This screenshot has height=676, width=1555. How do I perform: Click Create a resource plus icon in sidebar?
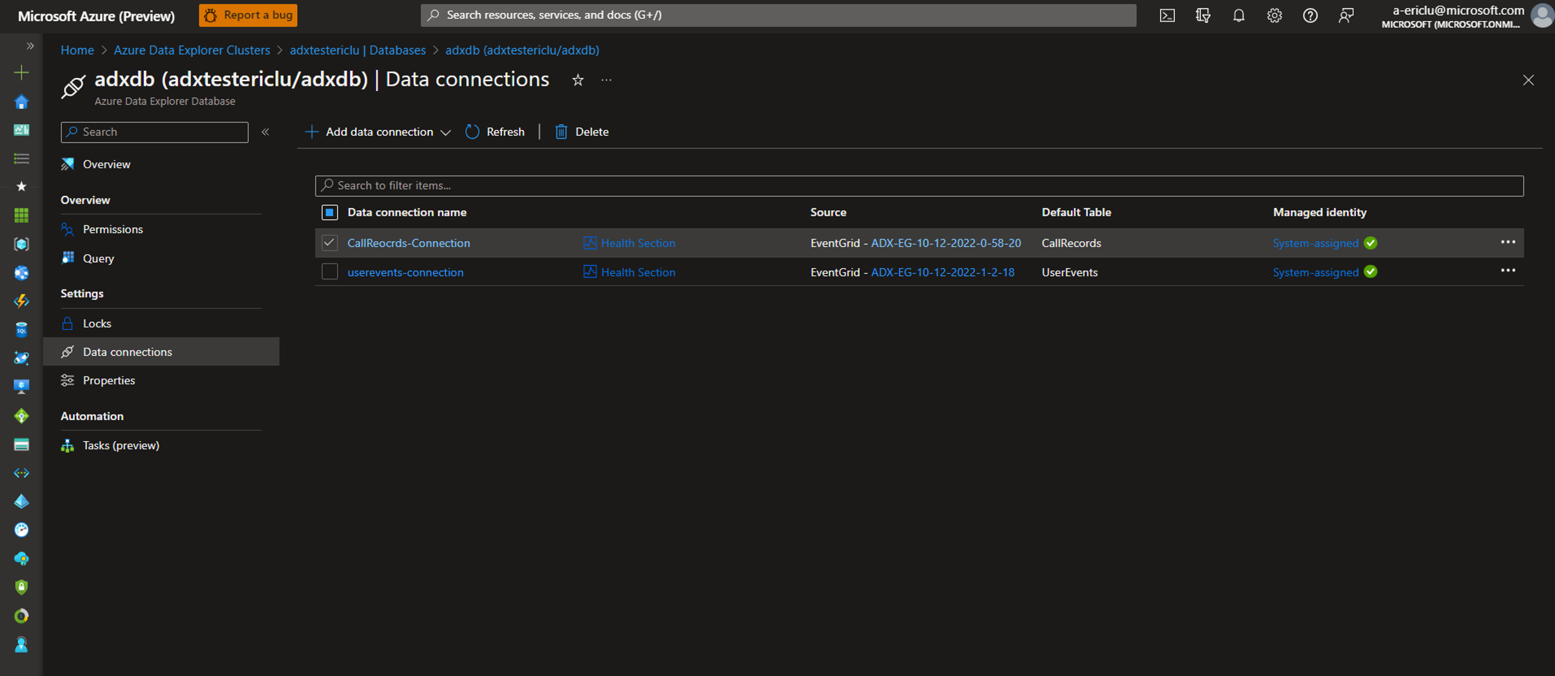coord(21,73)
